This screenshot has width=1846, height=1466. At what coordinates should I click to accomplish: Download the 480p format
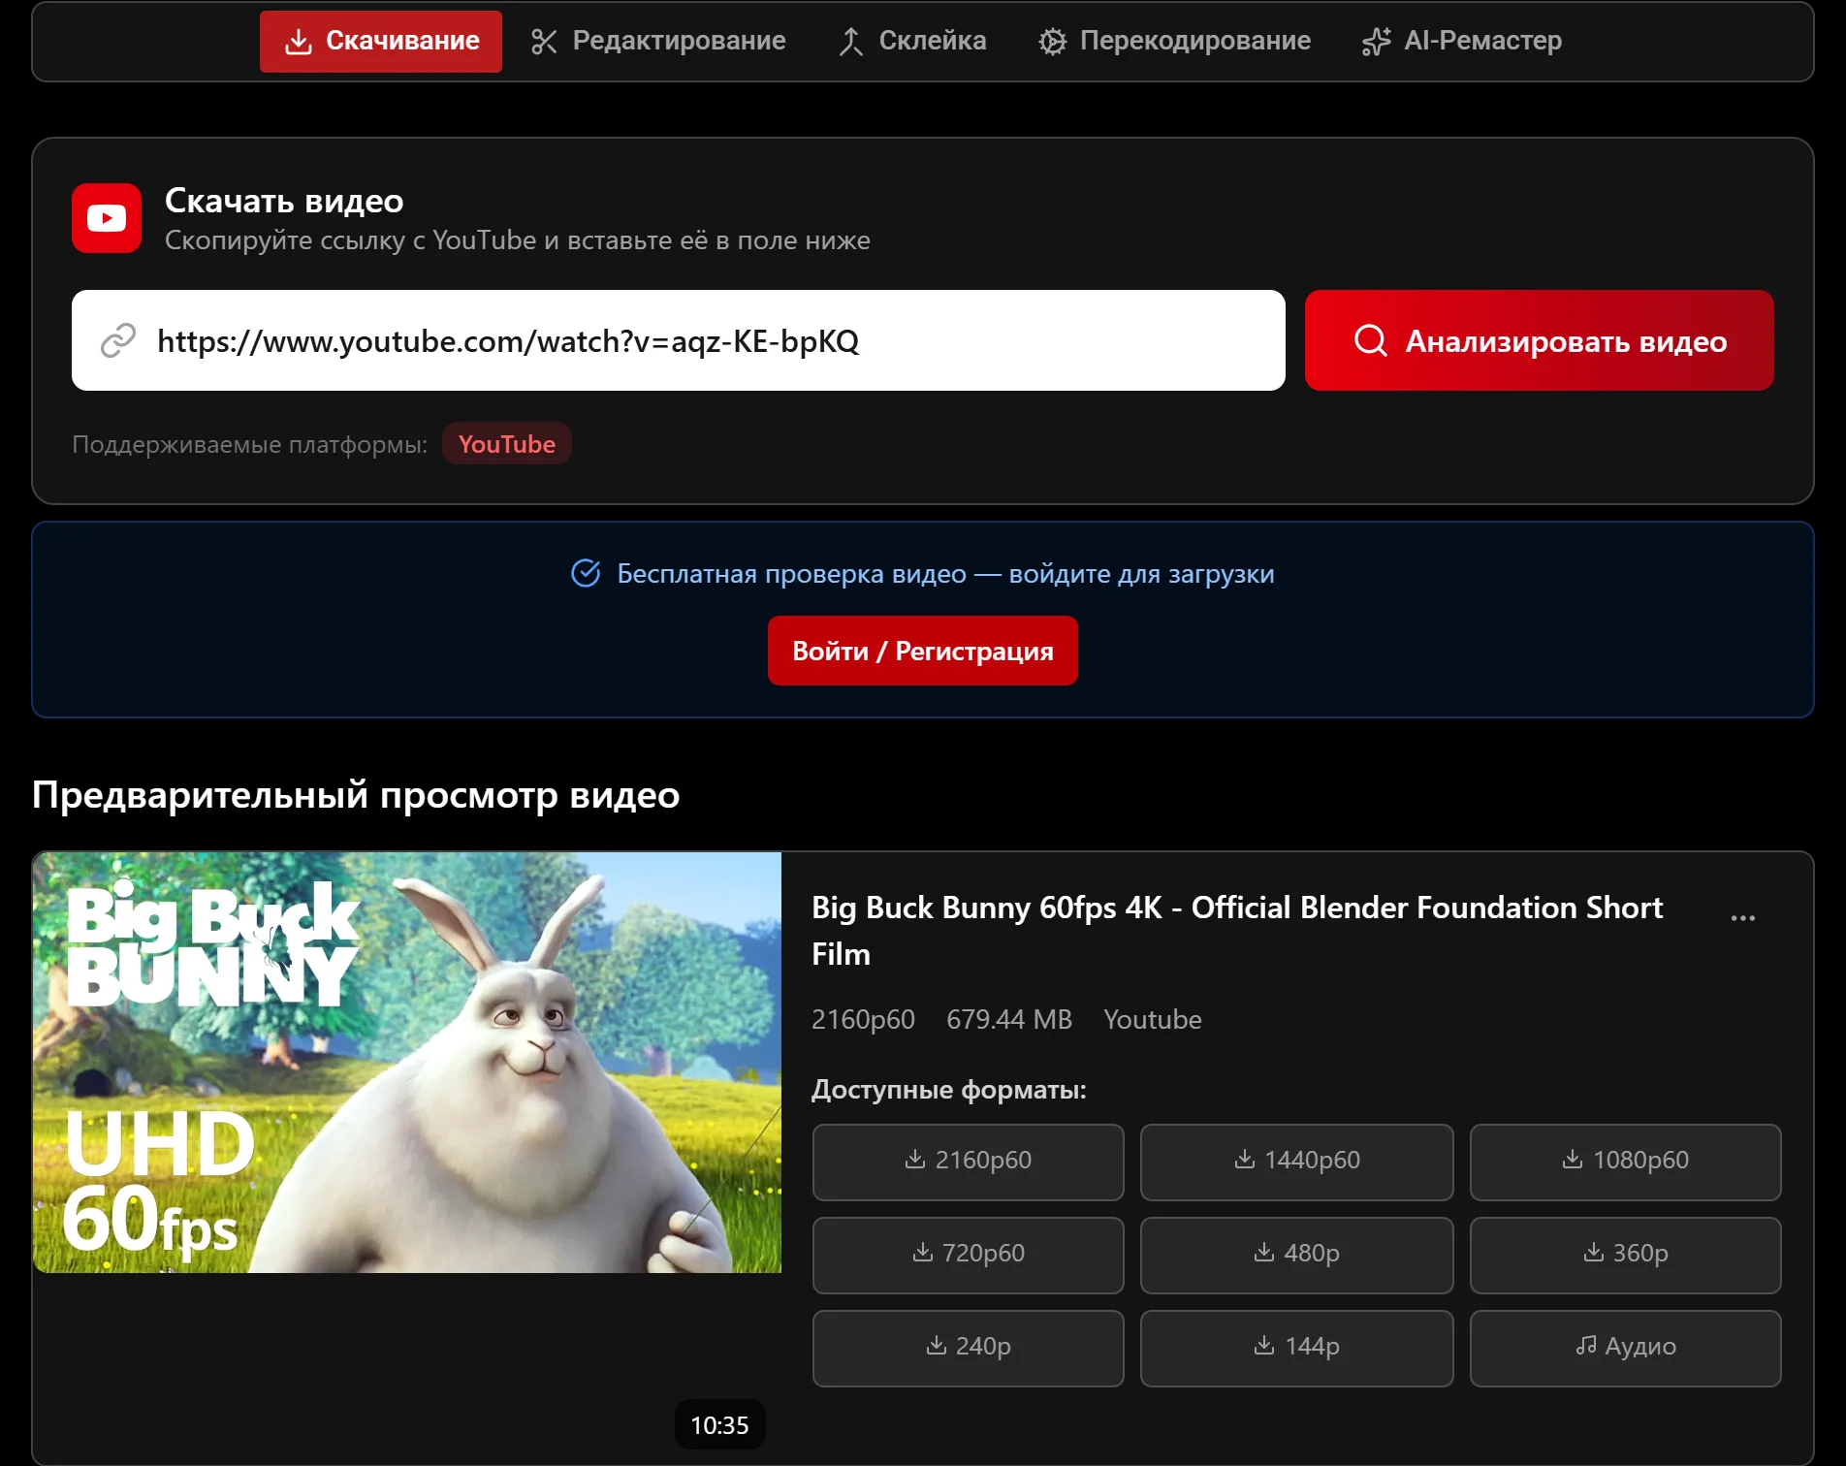[x=1297, y=1255]
